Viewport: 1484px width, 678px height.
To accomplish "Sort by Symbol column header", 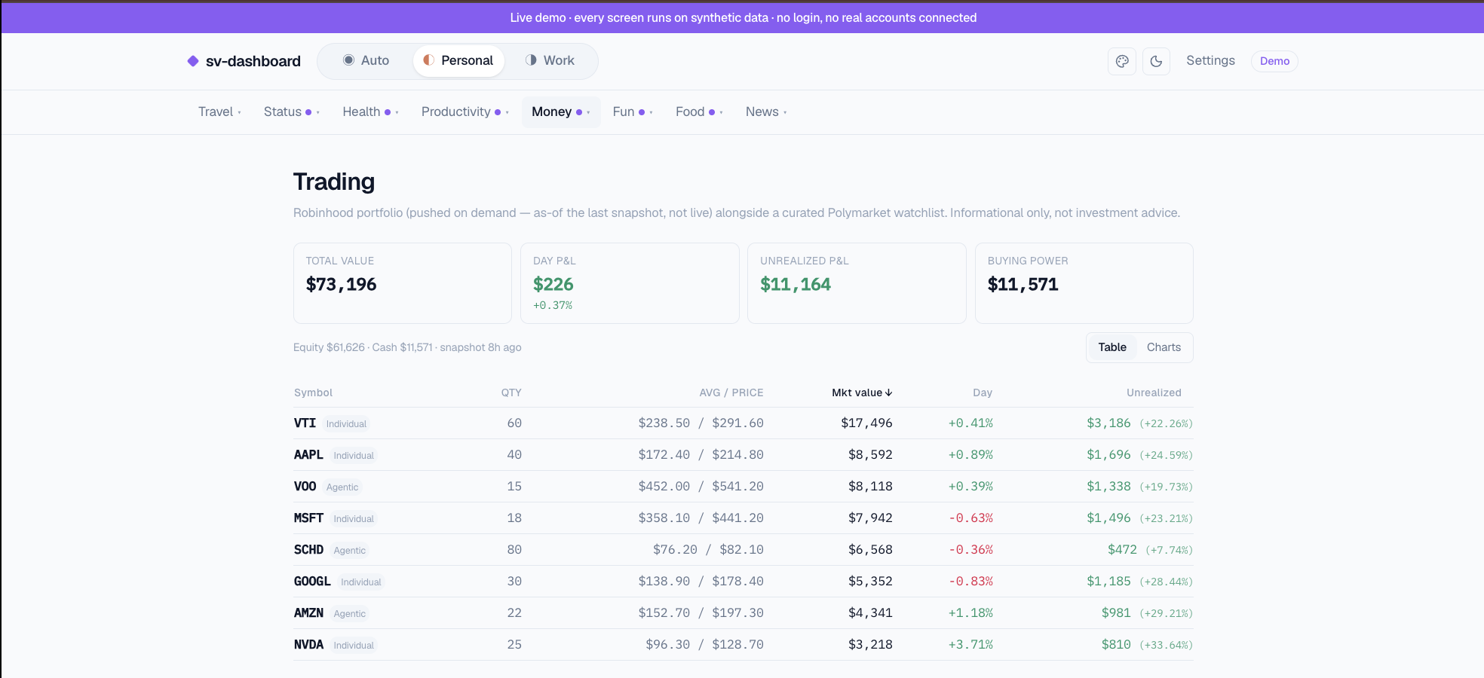I will (313, 392).
